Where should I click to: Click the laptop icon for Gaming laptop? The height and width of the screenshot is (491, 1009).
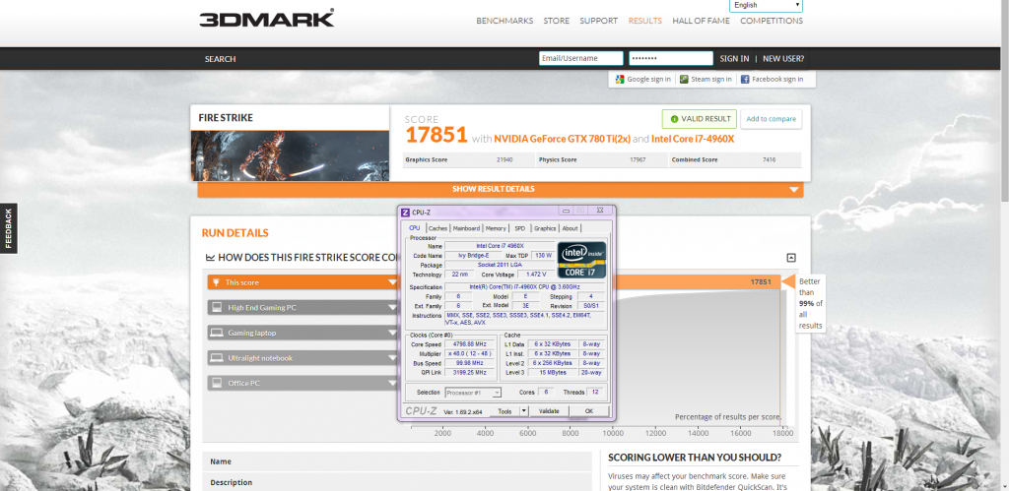tap(217, 333)
